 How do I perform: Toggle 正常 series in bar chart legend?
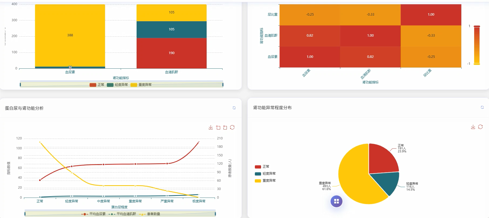[97, 85]
